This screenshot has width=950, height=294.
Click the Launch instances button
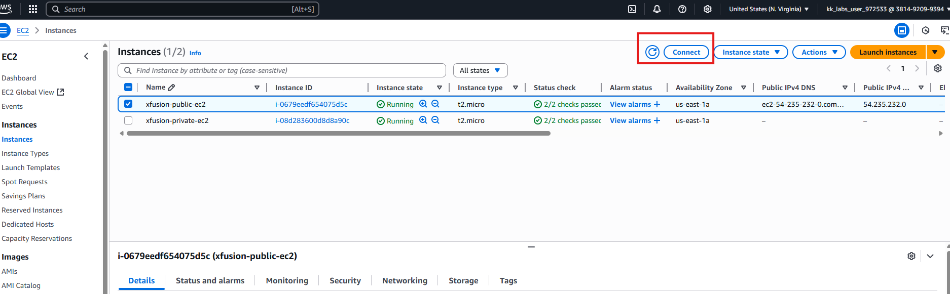coord(888,52)
